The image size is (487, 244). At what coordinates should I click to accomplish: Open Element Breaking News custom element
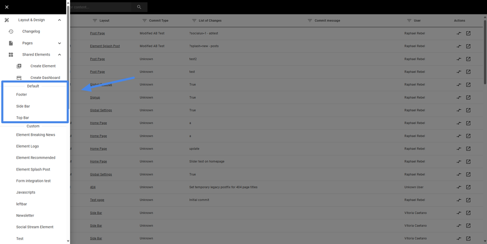[35, 135]
